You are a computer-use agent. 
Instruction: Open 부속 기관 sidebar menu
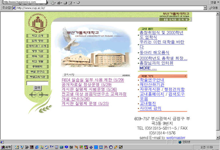click(38, 56)
